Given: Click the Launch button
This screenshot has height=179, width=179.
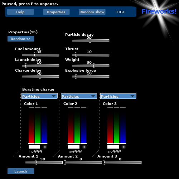Looking at the screenshot, I should tap(21, 171).
